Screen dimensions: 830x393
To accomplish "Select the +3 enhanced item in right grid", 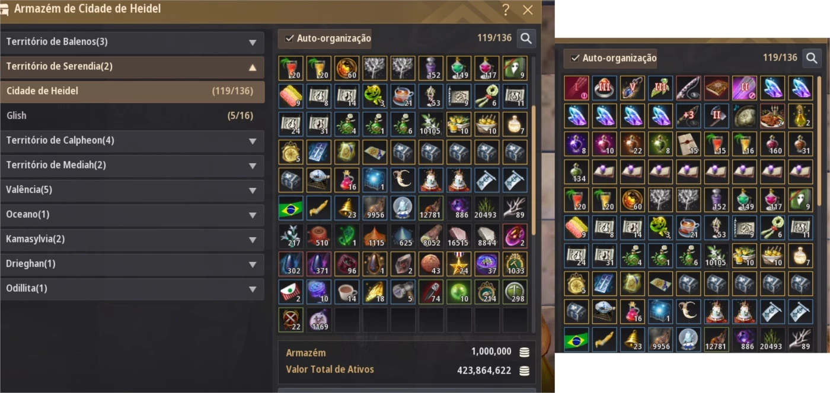I will 688,116.
